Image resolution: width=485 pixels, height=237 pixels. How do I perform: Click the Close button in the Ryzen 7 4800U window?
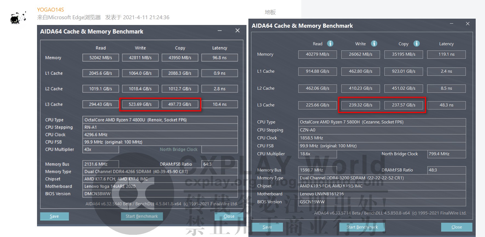coord(229,216)
